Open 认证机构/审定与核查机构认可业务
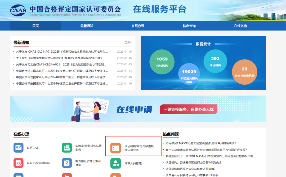The width and height of the screenshot is (286, 177). [x=115, y=148]
